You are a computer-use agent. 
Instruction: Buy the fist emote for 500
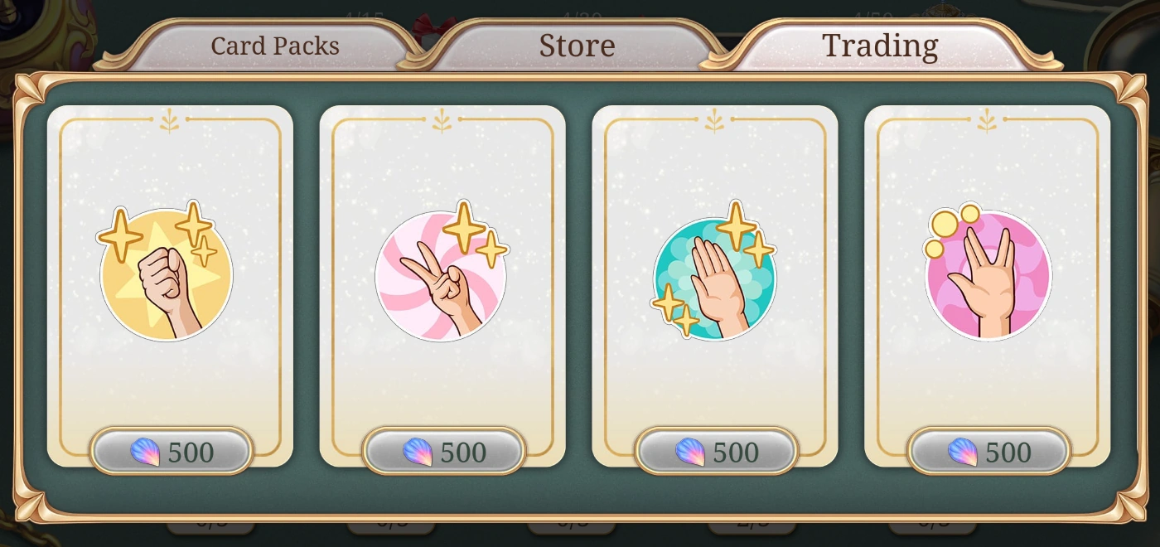(172, 452)
